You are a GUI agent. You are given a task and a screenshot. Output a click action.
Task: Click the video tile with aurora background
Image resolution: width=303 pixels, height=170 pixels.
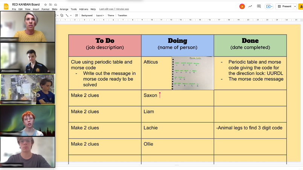click(28, 121)
